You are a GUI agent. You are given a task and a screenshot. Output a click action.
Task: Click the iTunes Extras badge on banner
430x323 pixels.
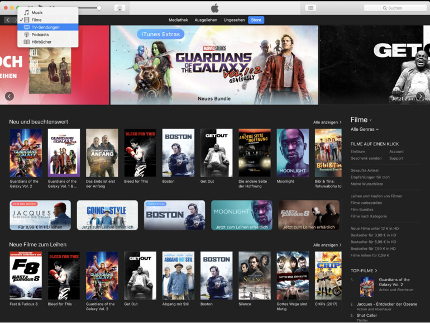[x=160, y=34]
